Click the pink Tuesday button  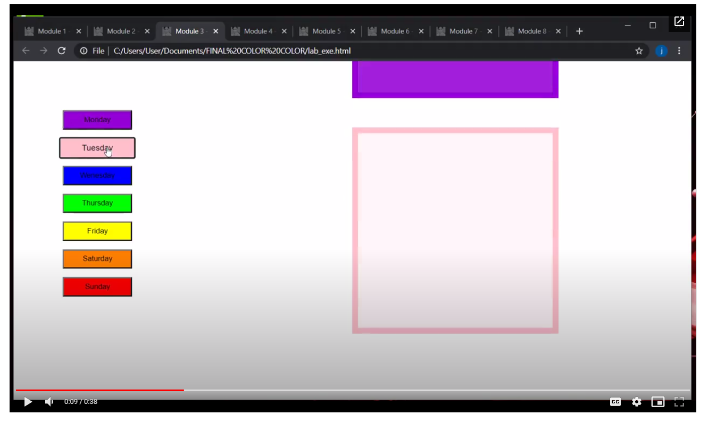click(97, 148)
